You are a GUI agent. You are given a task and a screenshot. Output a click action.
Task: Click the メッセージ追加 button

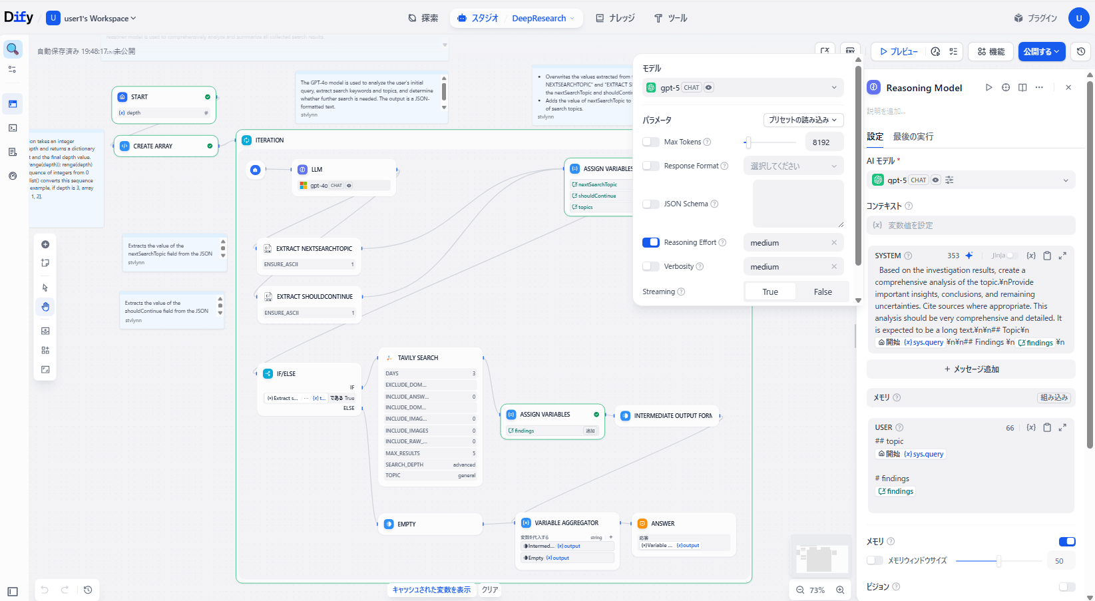pos(971,369)
